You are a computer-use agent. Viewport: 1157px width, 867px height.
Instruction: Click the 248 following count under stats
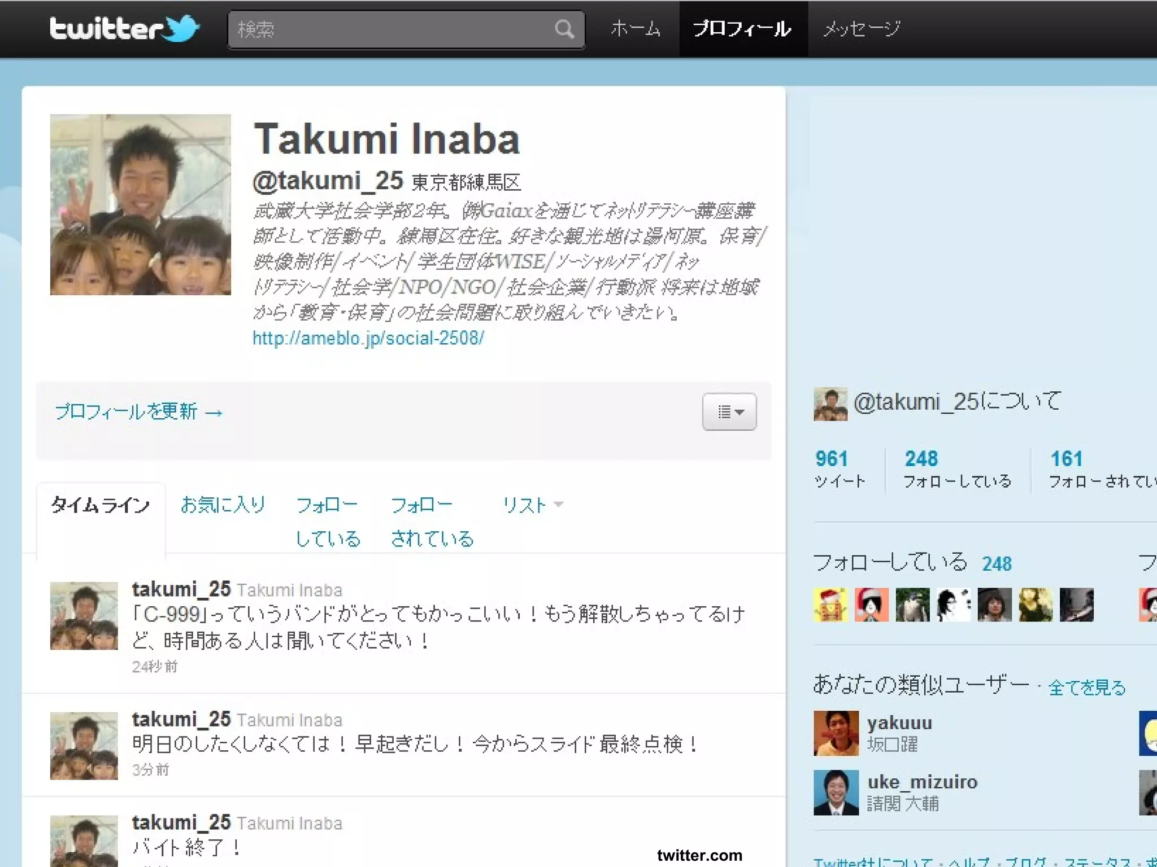[921, 459]
